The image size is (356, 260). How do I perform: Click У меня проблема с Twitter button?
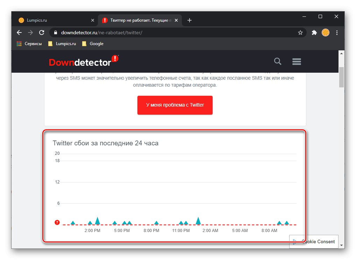175,105
